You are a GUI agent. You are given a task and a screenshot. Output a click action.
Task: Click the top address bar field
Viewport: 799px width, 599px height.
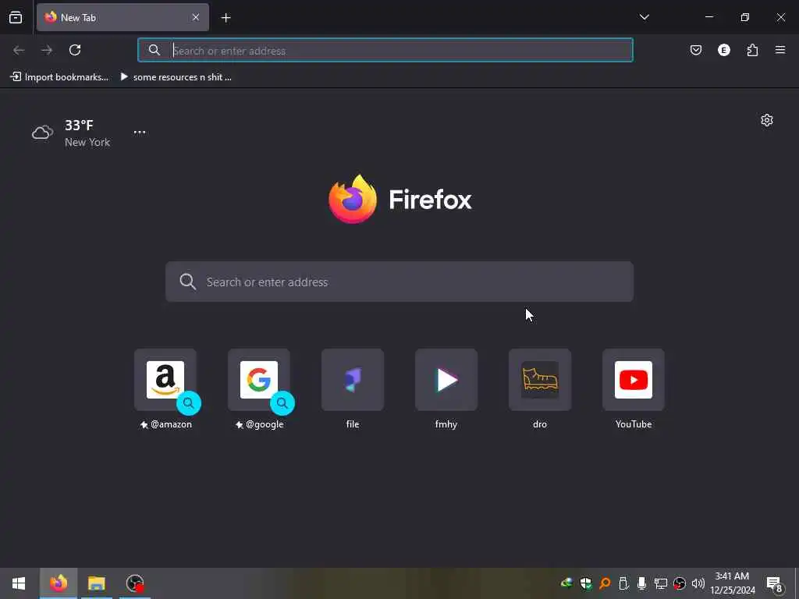coord(385,50)
